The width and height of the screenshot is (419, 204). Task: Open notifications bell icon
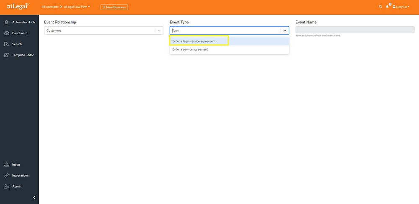point(388,7)
